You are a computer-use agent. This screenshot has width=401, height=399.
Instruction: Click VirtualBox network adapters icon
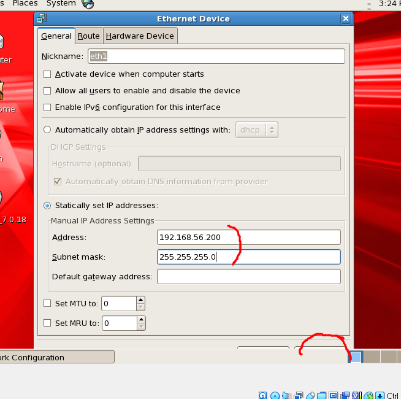[299, 395]
